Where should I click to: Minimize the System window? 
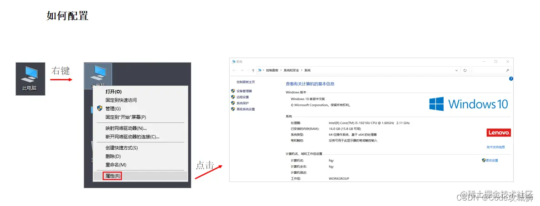coord(484,62)
